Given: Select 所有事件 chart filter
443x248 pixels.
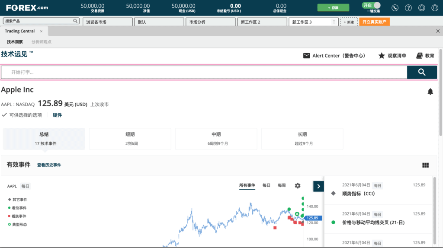Looking at the screenshot, I should pos(247,185).
